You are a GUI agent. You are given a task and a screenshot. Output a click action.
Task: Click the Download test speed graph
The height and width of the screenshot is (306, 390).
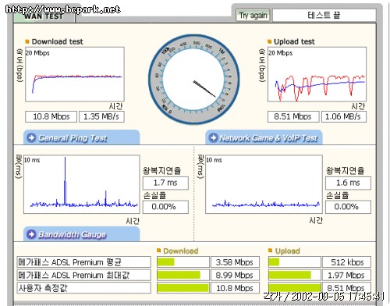point(75,74)
